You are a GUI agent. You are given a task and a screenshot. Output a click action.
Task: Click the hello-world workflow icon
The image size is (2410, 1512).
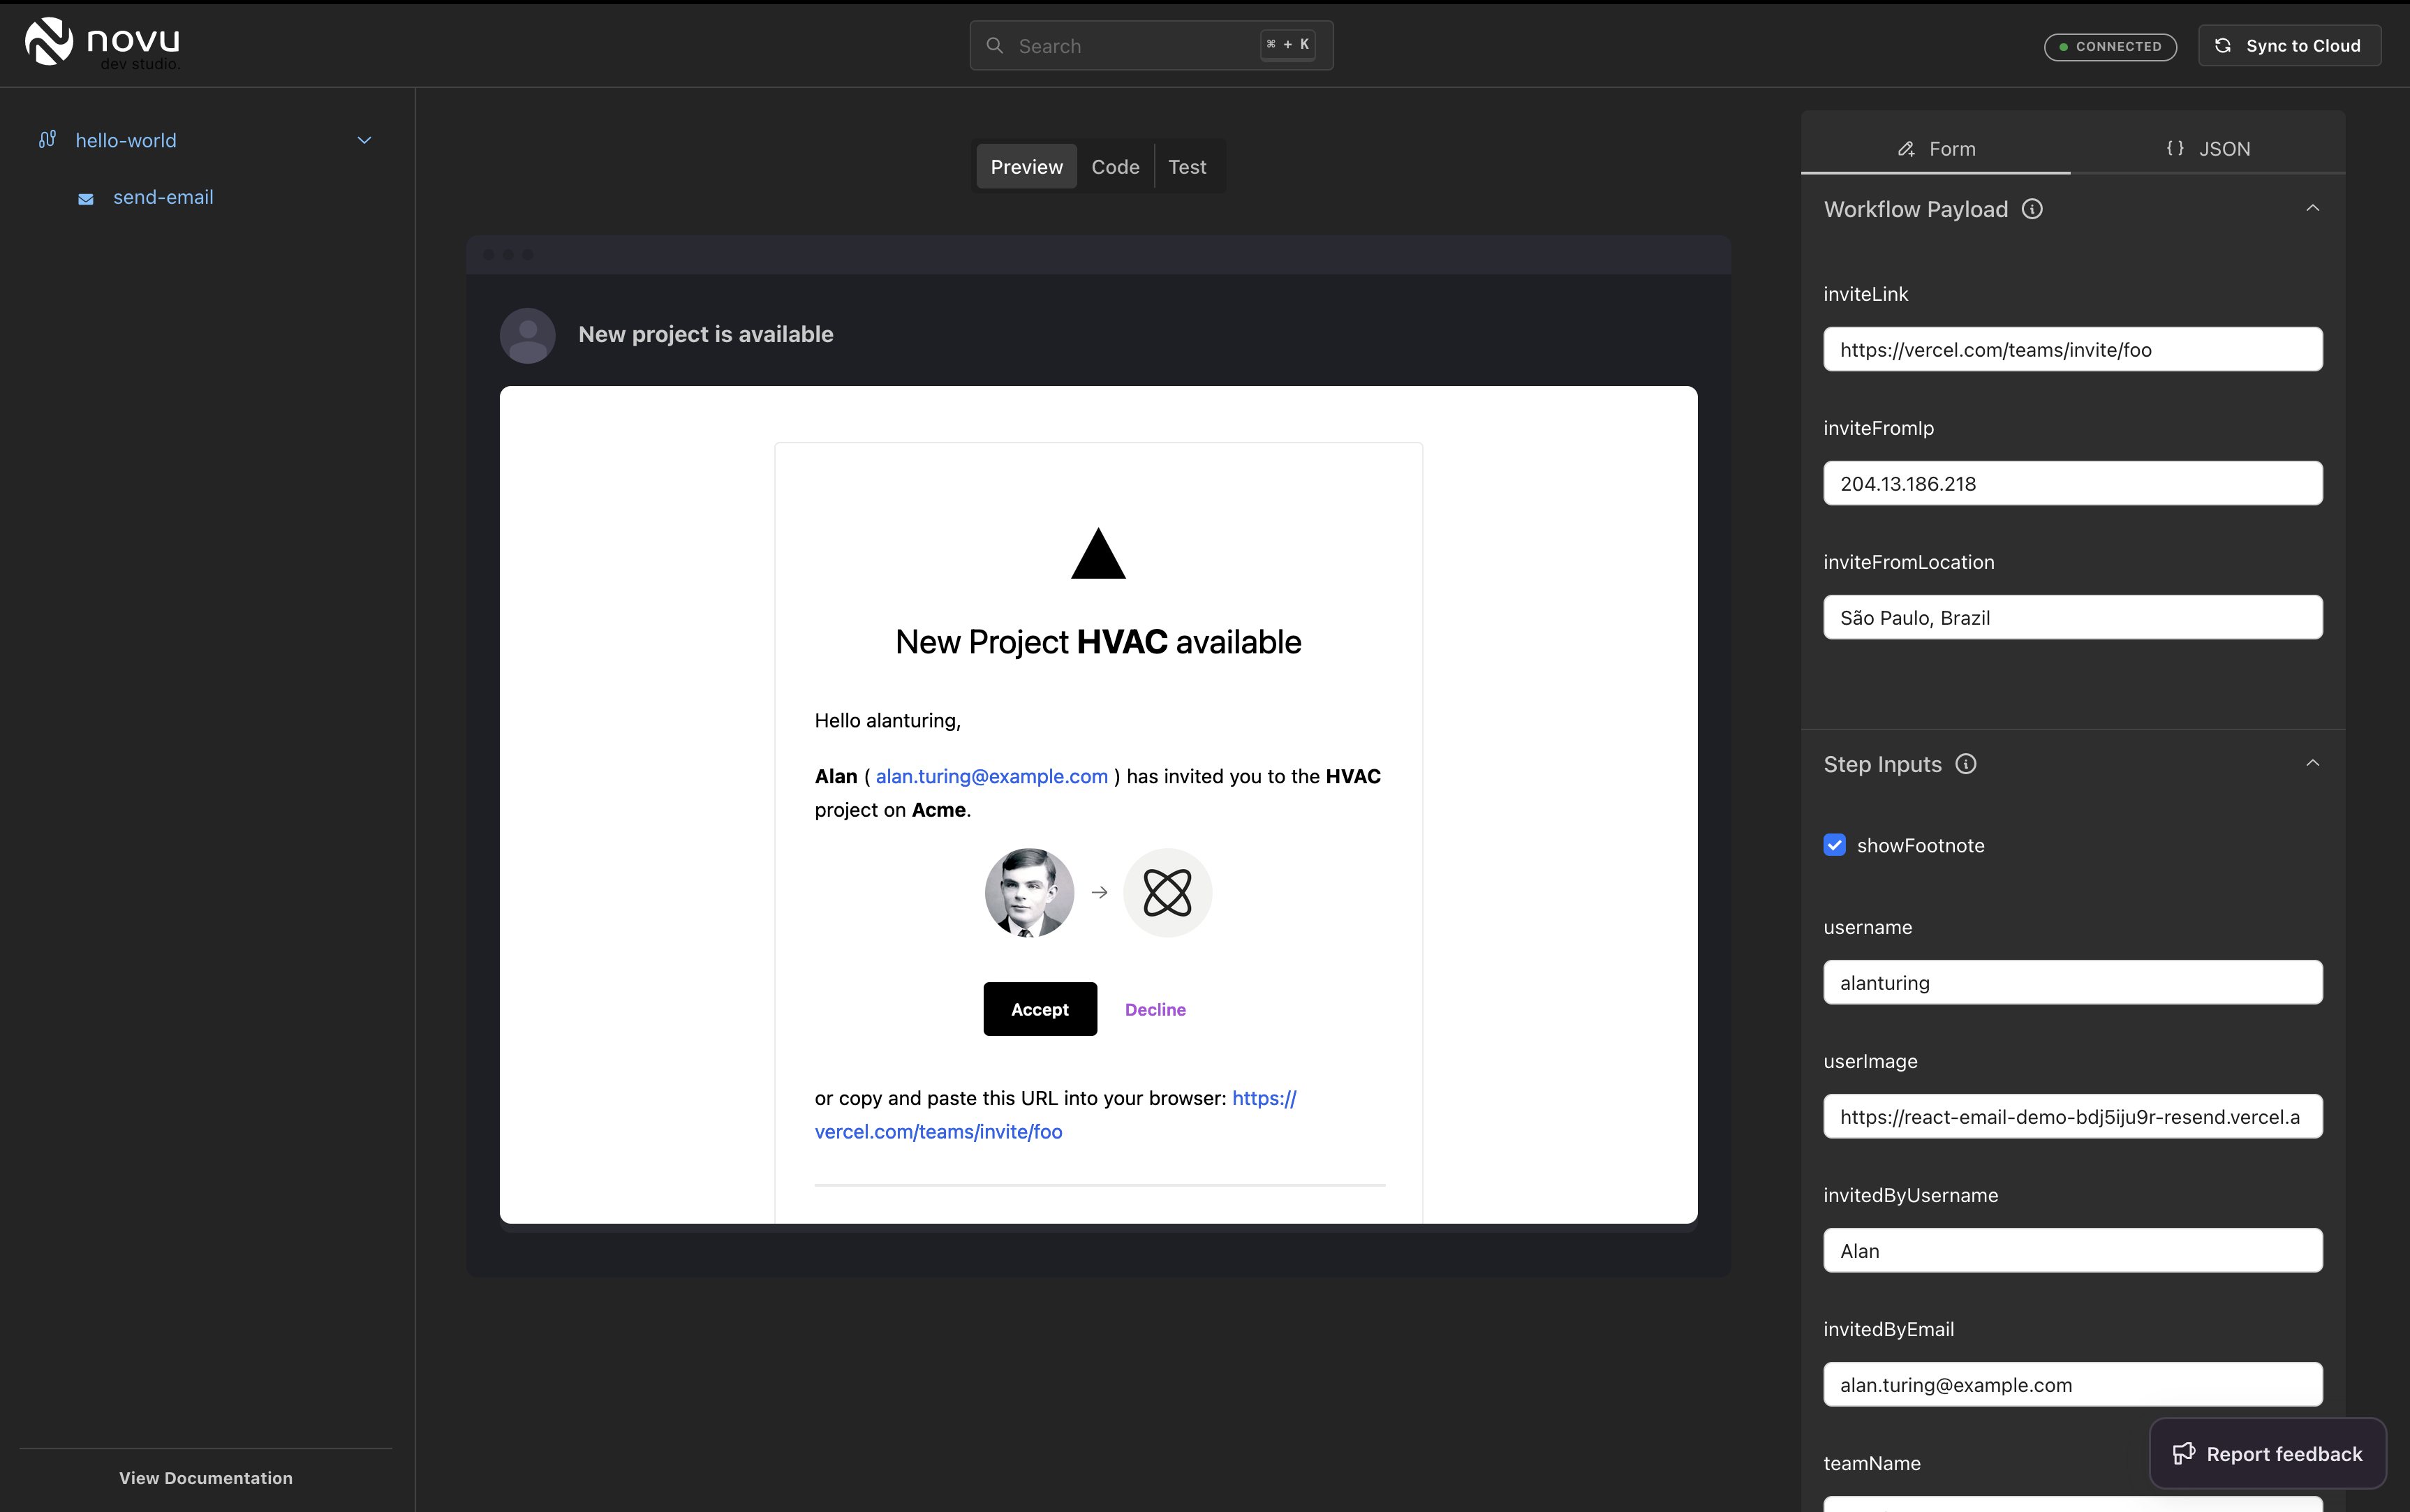pos(47,140)
